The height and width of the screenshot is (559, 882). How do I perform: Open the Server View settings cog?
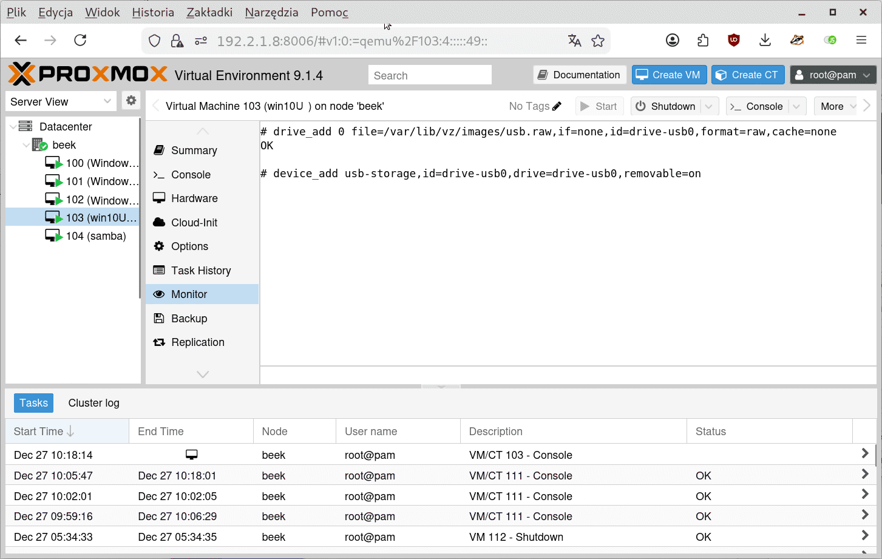coord(131,101)
